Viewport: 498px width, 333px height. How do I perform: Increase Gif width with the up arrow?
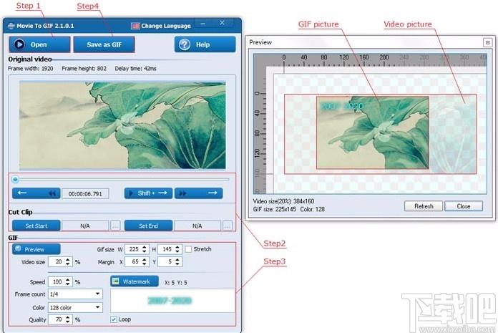[x=145, y=247]
